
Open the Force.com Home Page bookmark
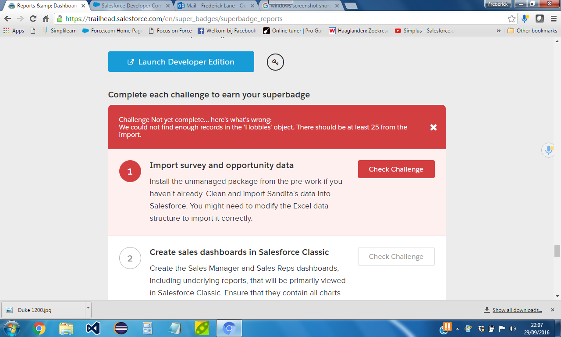coord(112,31)
